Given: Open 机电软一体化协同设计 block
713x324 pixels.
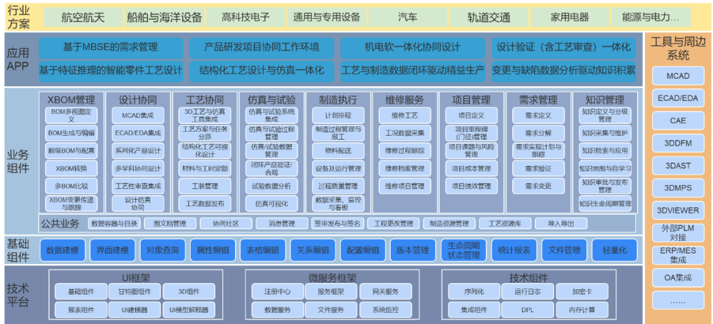Looking at the screenshot, I should coord(413,47).
